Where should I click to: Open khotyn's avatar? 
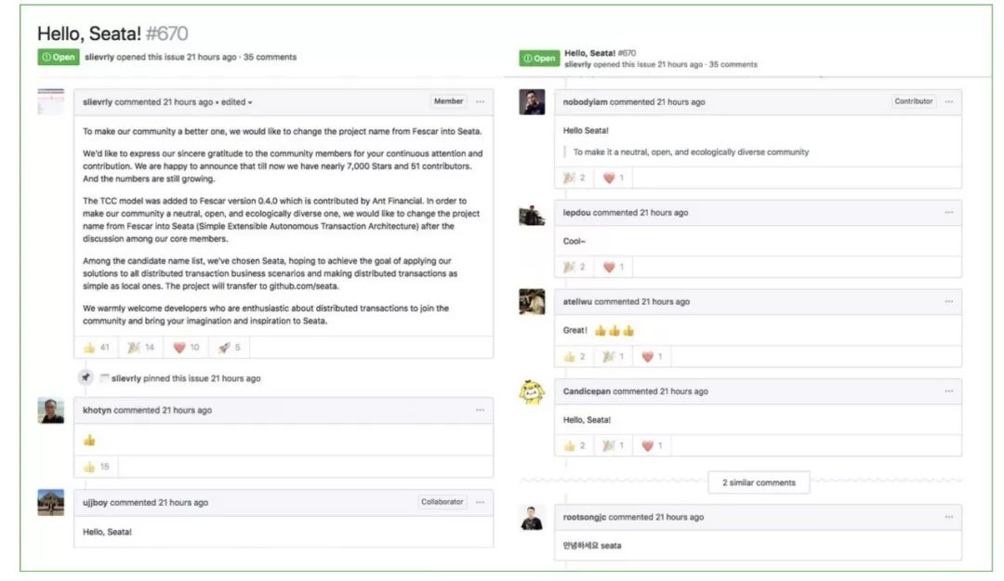50,410
